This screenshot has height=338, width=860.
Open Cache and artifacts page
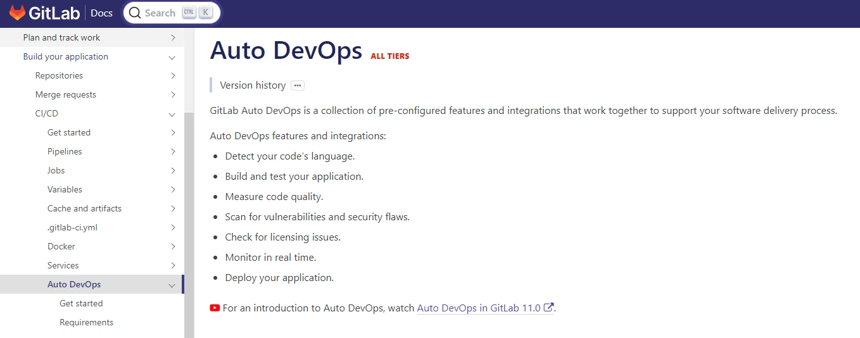(x=84, y=208)
